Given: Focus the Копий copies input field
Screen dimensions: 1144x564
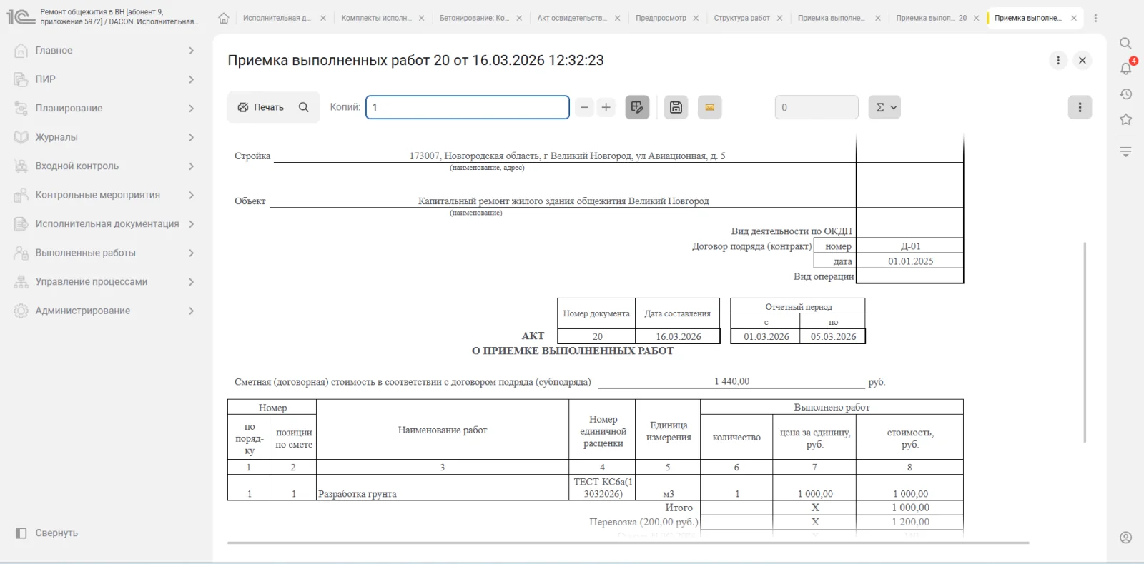Looking at the screenshot, I should coord(468,107).
